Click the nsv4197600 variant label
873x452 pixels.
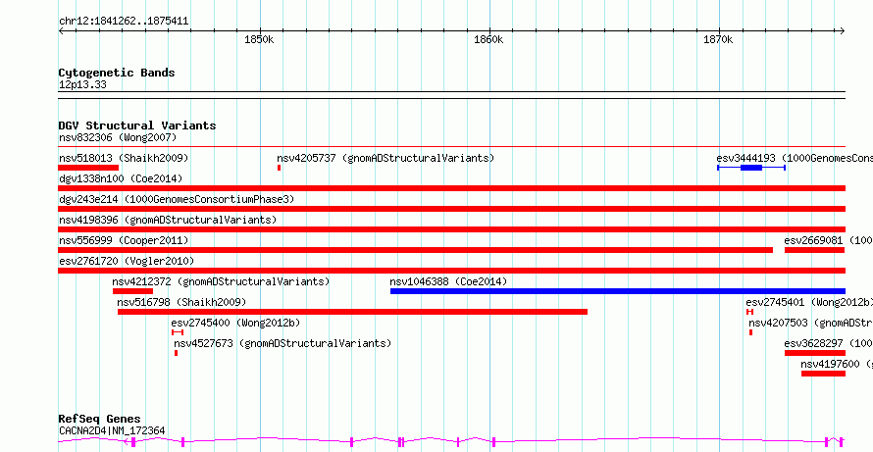click(x=837, y=364)
